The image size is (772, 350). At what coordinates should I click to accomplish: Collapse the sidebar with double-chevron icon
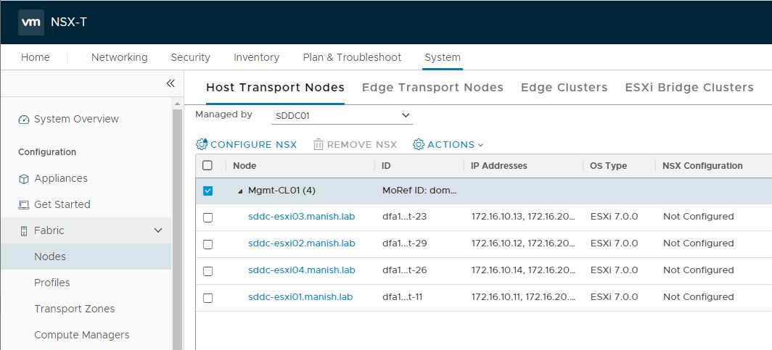171,83
